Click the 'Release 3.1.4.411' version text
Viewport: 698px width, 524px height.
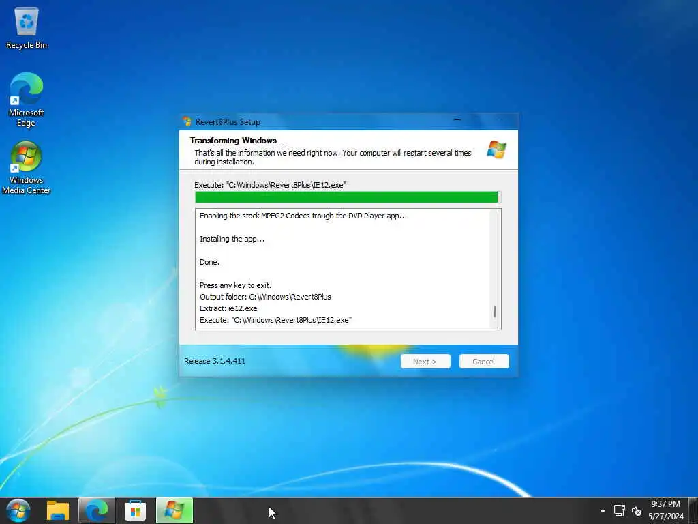215,361
